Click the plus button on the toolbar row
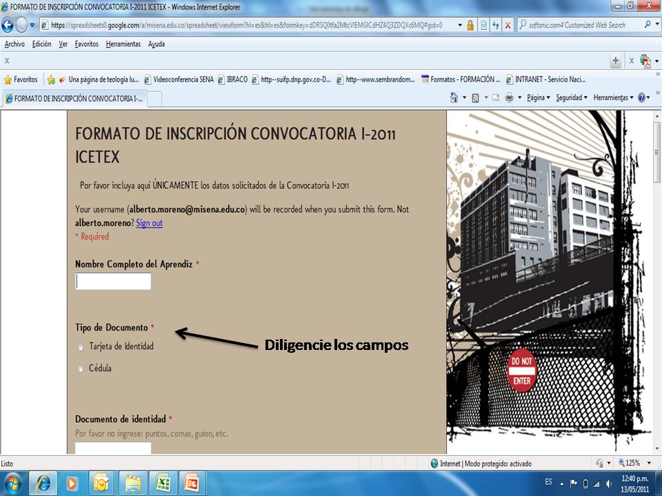 (x=616, y=61)
